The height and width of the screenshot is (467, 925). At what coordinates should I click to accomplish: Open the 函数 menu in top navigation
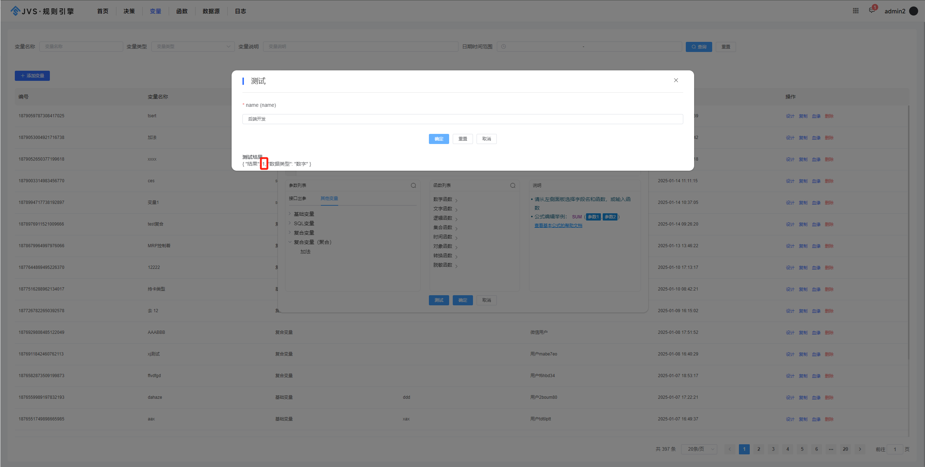[182, 11]
